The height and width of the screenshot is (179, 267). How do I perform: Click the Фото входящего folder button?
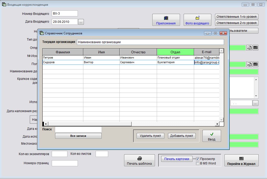pos(197,20)
